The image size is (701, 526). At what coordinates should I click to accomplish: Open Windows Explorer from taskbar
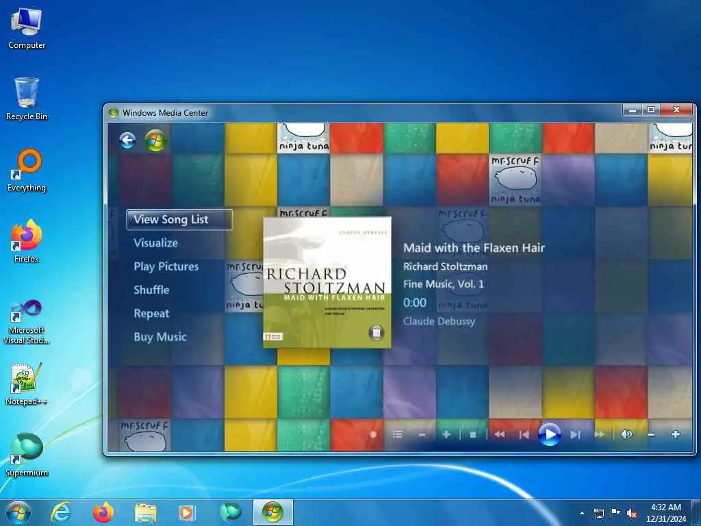pos(145,512)
